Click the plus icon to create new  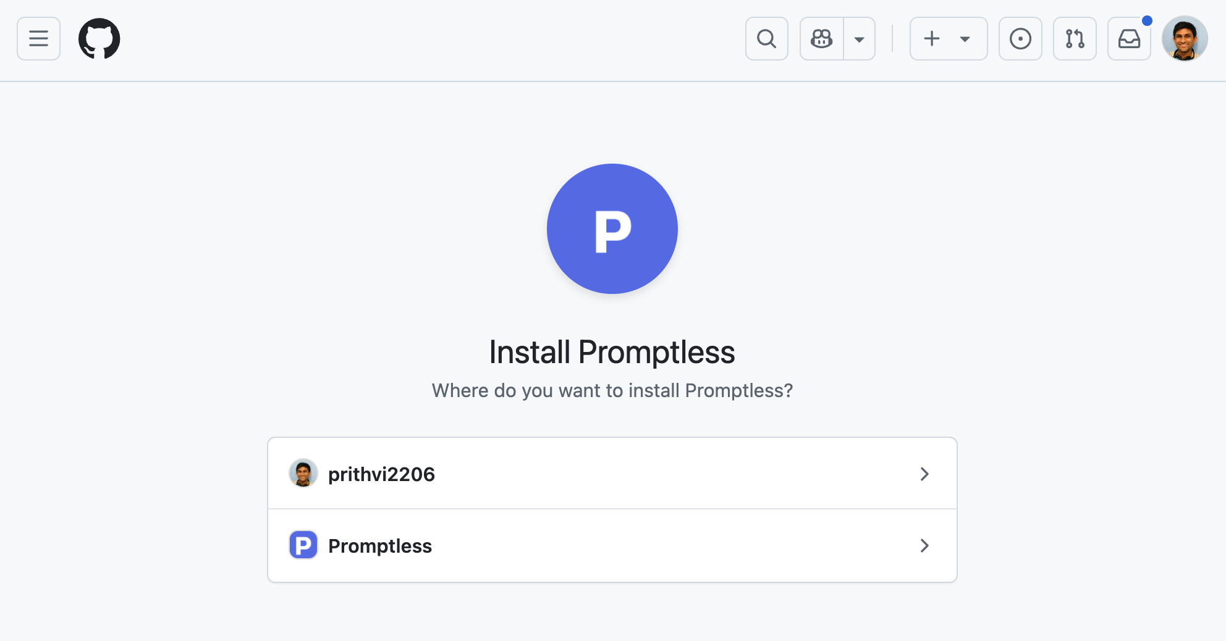pos(931,38)
